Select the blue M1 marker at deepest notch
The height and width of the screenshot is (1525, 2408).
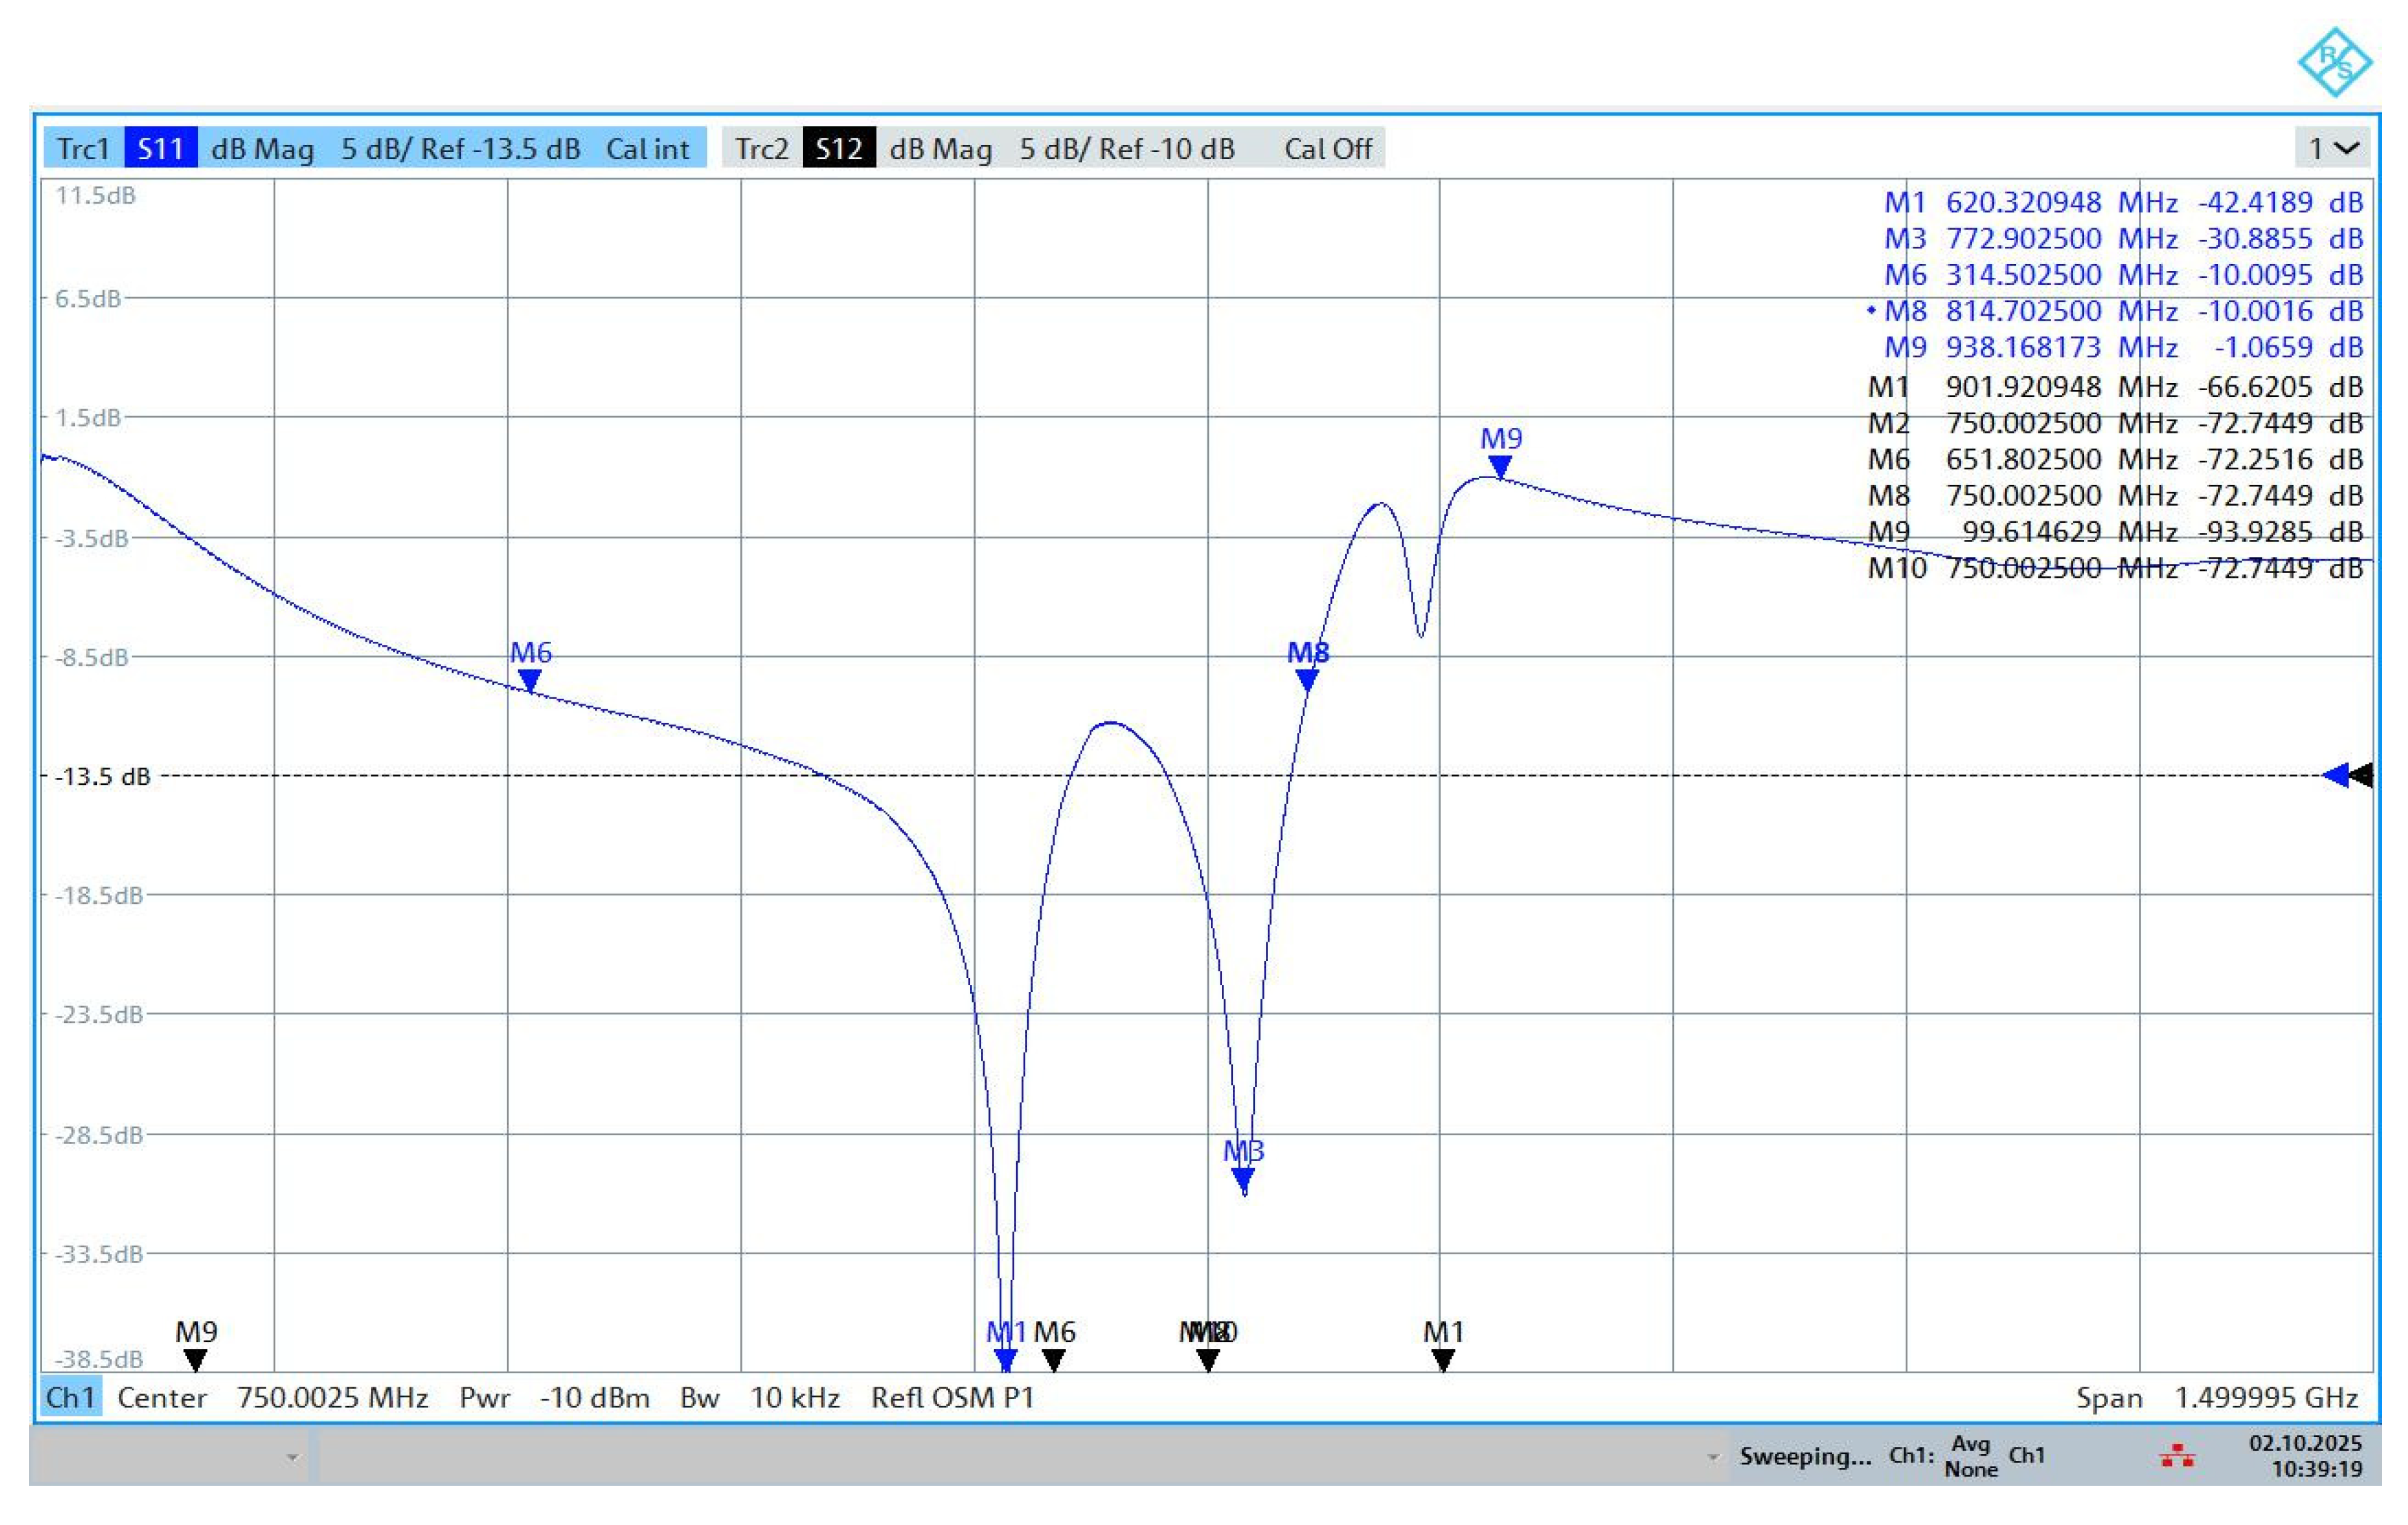1005,1360
